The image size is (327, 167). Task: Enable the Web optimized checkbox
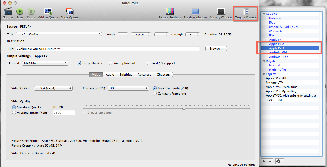pyautogui.click(x=111, y=63)
